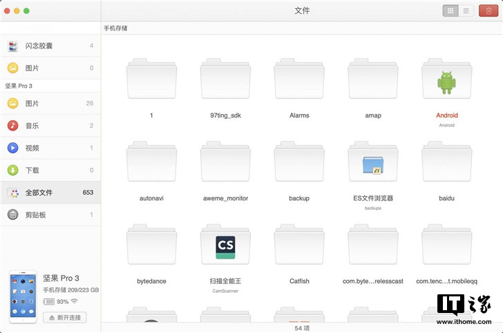Click the battery 93% indicator icon
Screen dimensions: 503x333
(49, 301)
